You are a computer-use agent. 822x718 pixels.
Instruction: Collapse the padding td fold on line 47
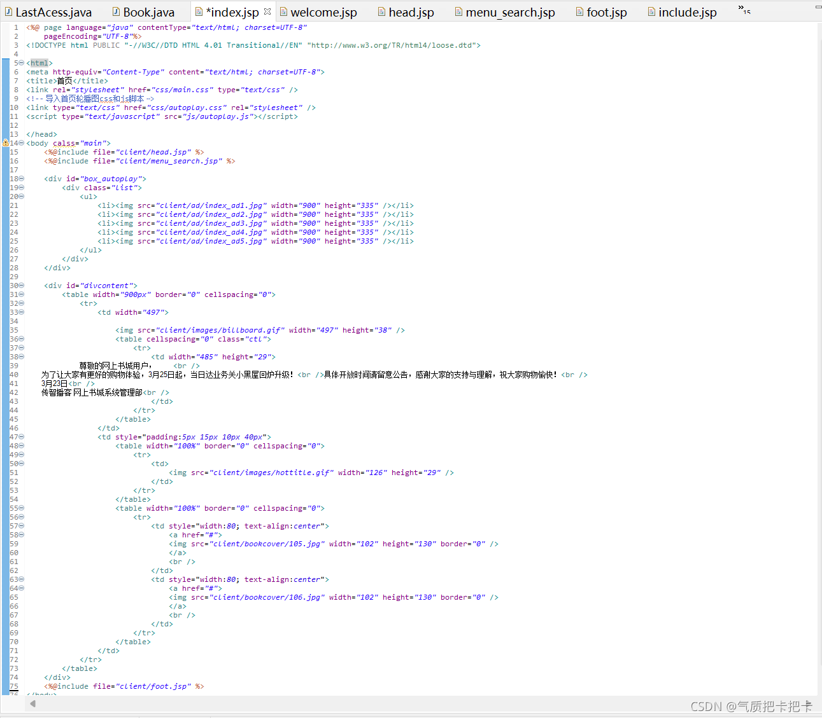tap(22, 437)
